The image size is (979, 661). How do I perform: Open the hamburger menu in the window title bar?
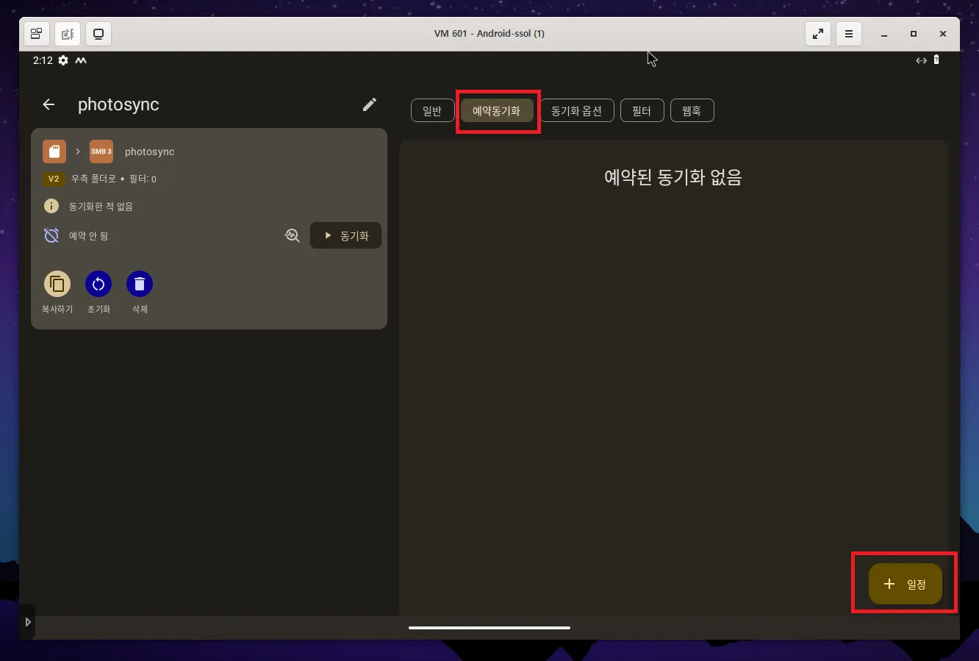pos(848,33)
